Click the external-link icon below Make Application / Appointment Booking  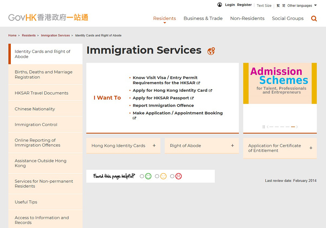point(135,118)
